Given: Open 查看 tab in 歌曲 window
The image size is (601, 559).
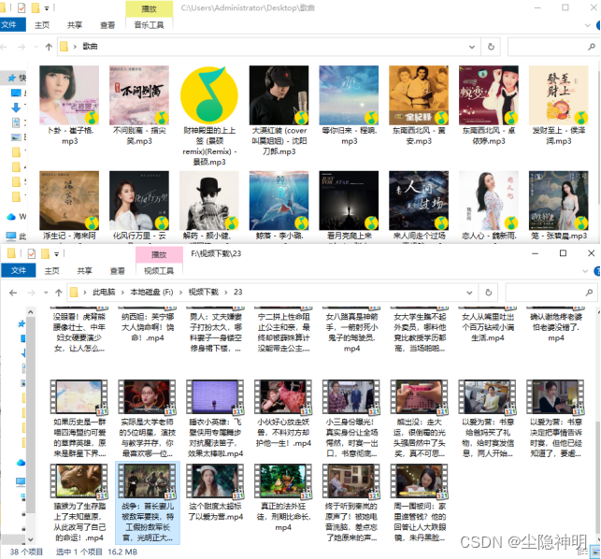Looking at the screenshot, I should (107, 25).
